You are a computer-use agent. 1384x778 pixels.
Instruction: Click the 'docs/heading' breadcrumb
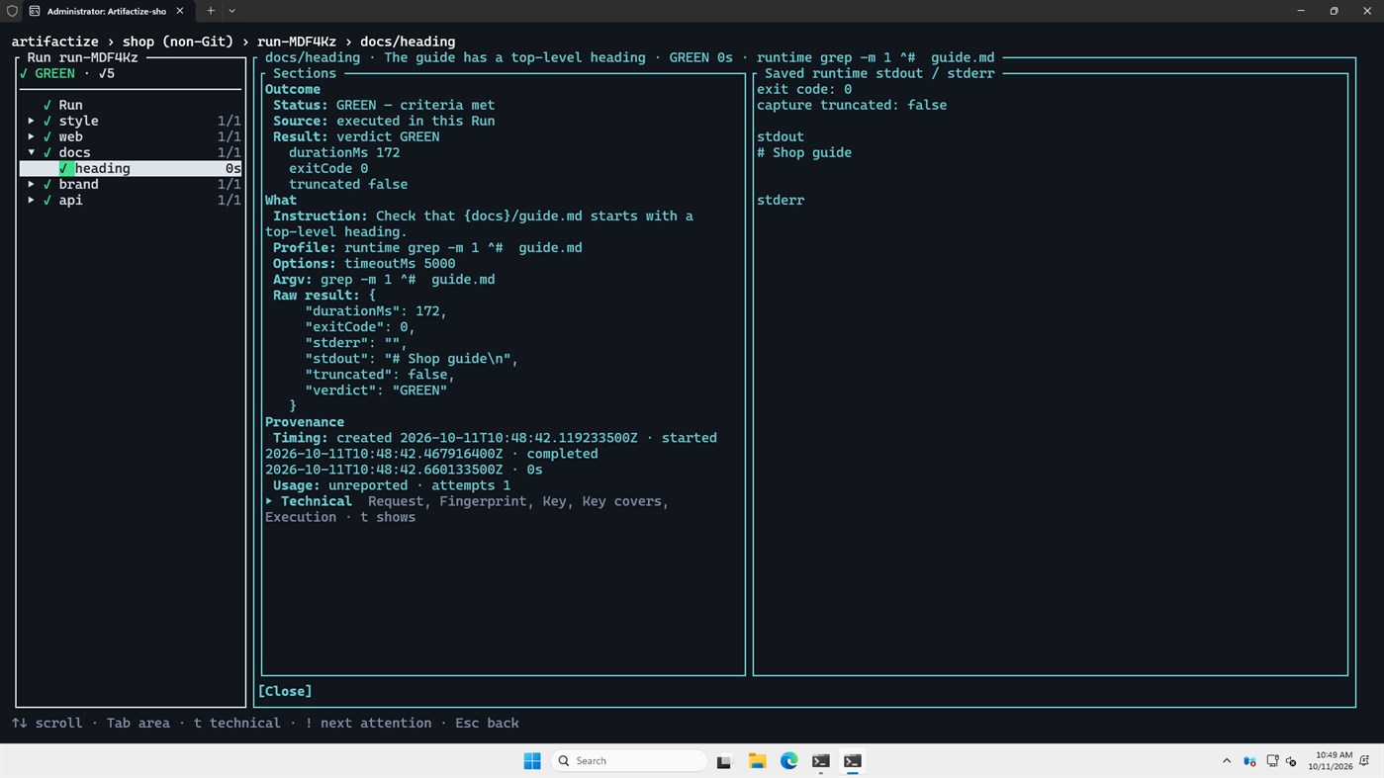(x=408, y=42)
